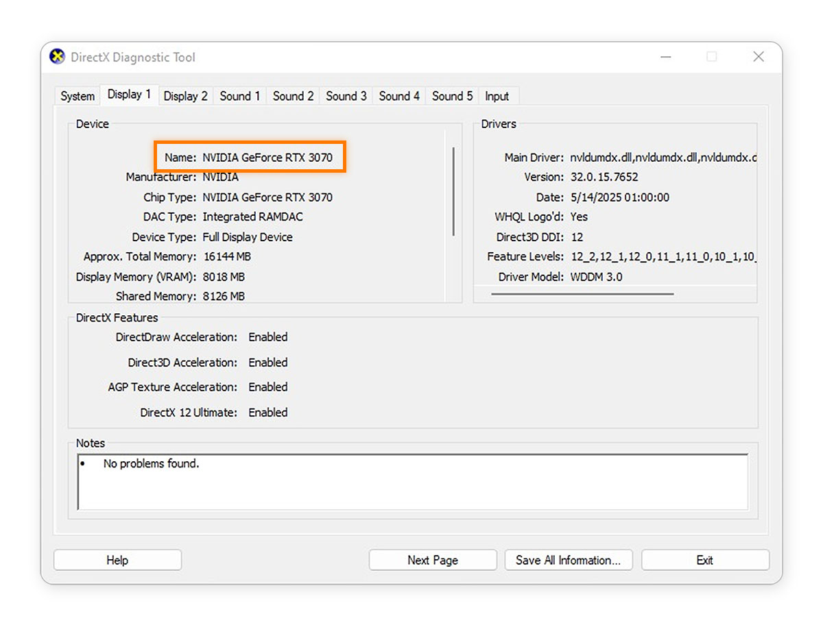Image resolution: width=823 pixels, height=627 pixels.
Task: Click AGP Texture Acceleration Enabled value
Action: coord(268,387)
